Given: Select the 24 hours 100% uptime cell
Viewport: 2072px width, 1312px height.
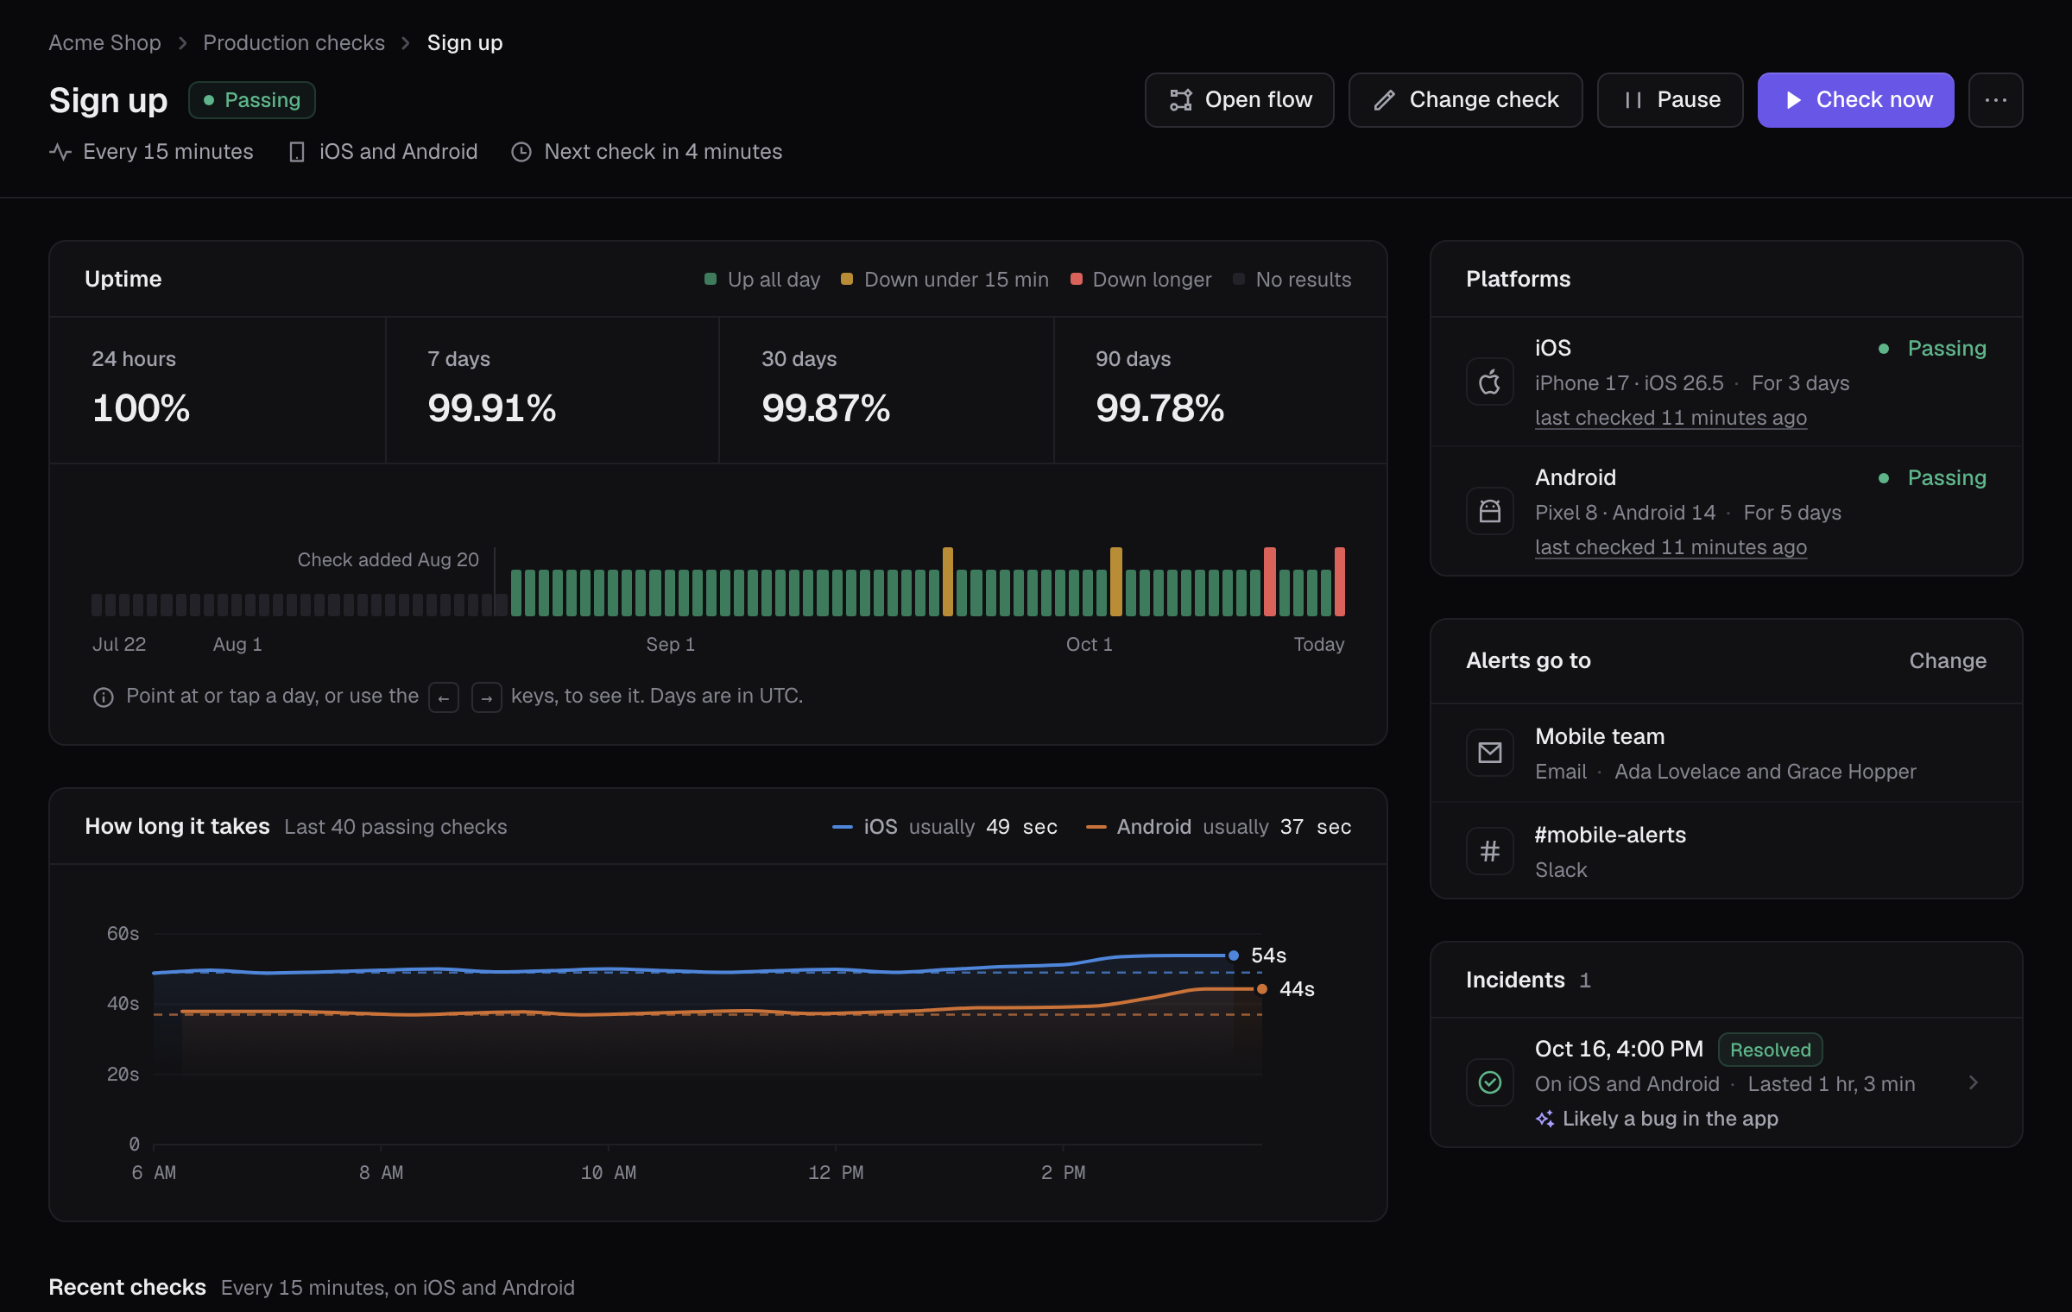Looking at the screenshot, I should point(218,390).
